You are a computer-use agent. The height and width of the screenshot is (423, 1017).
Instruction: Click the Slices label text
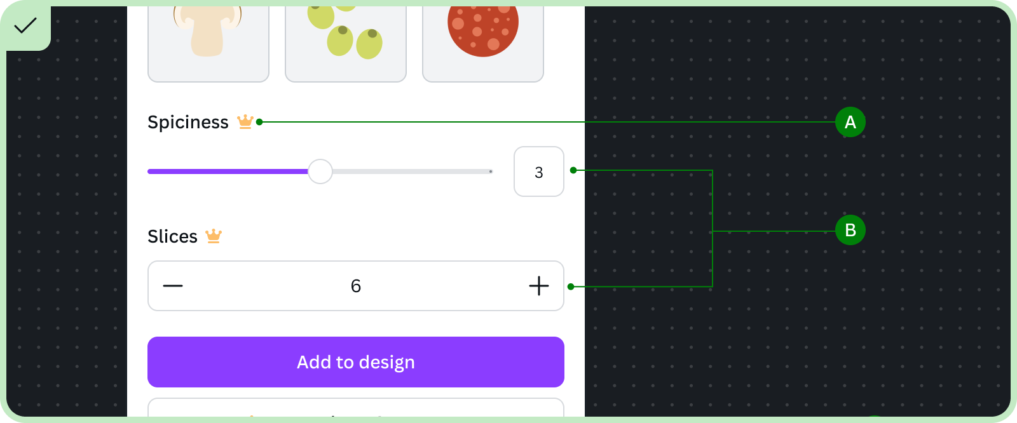(173, 236)
